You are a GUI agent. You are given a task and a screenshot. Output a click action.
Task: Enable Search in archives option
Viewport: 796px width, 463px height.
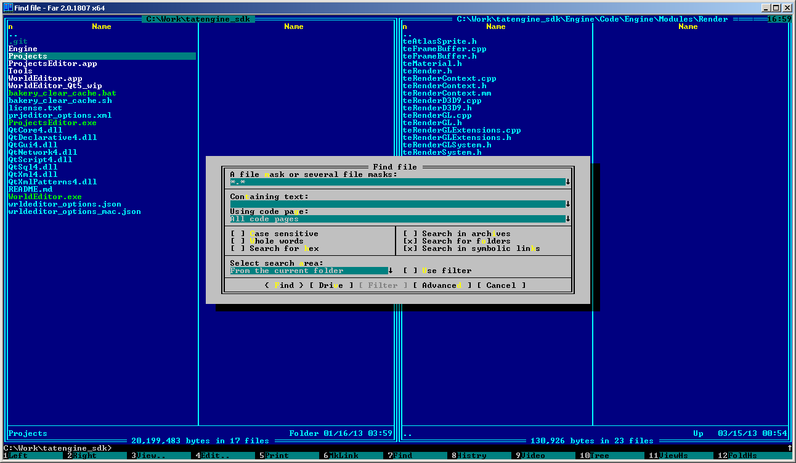coord(410,234)
